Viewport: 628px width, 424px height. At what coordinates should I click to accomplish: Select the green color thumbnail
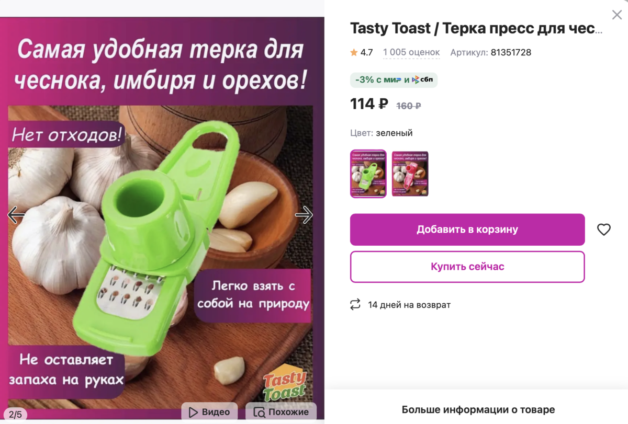coord(368,174)
